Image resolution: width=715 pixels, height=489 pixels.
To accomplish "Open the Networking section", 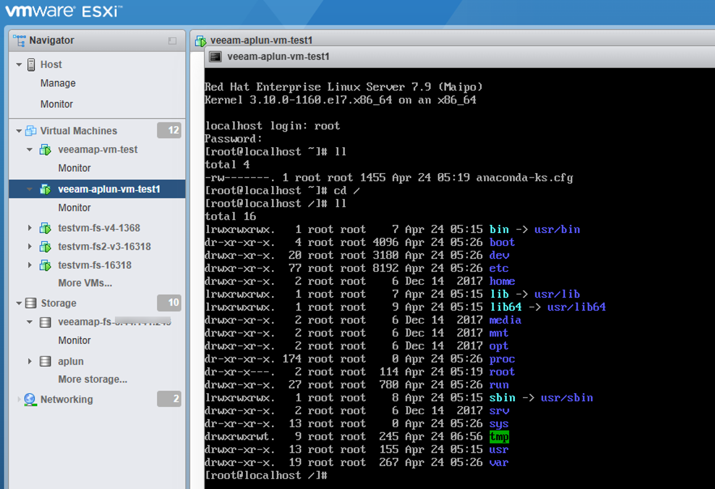I will pos(67,399).
